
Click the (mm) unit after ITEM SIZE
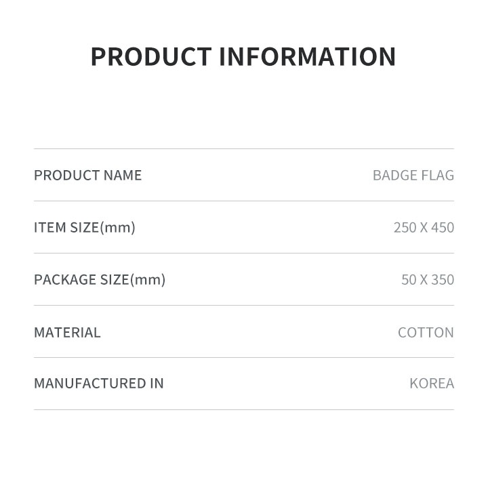[118, 228]
